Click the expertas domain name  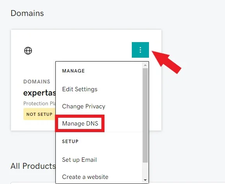39,93
